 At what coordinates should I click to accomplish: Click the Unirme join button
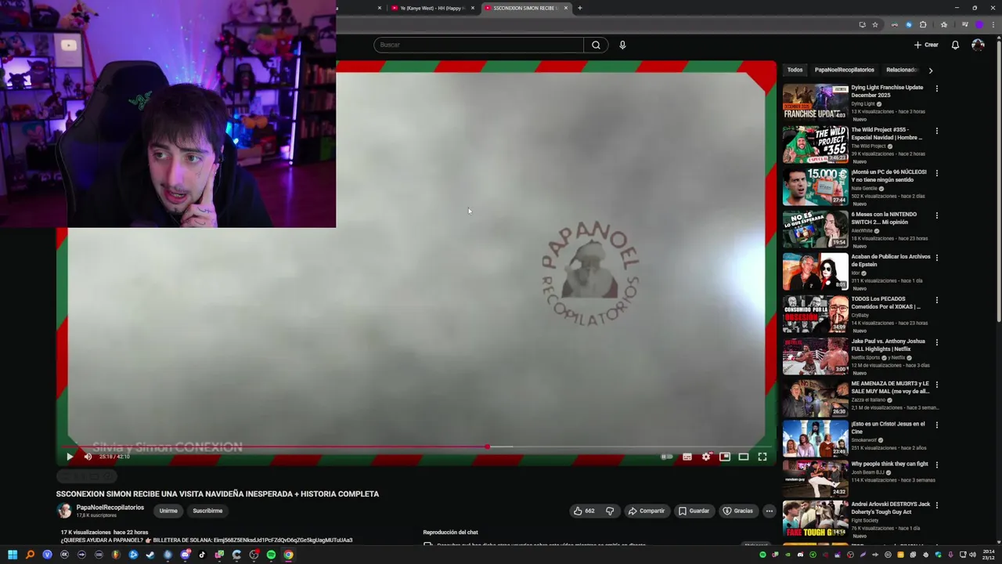(x=168, y=511)
